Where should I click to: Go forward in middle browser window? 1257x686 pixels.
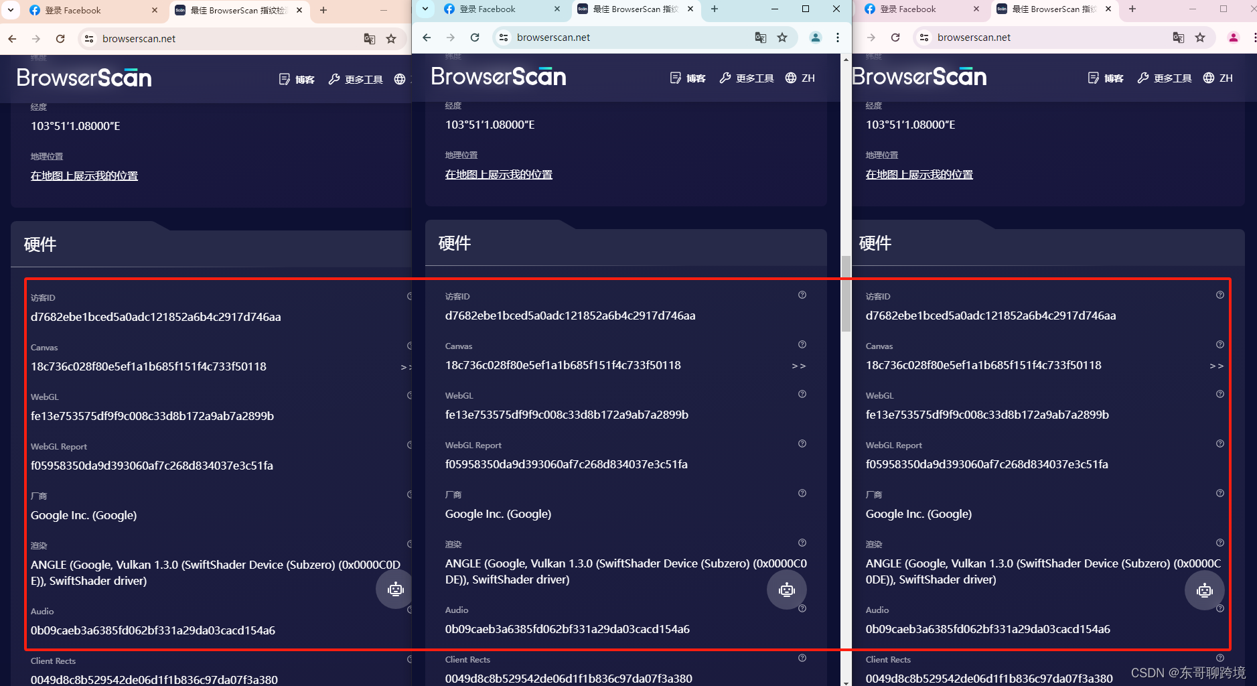451,38
